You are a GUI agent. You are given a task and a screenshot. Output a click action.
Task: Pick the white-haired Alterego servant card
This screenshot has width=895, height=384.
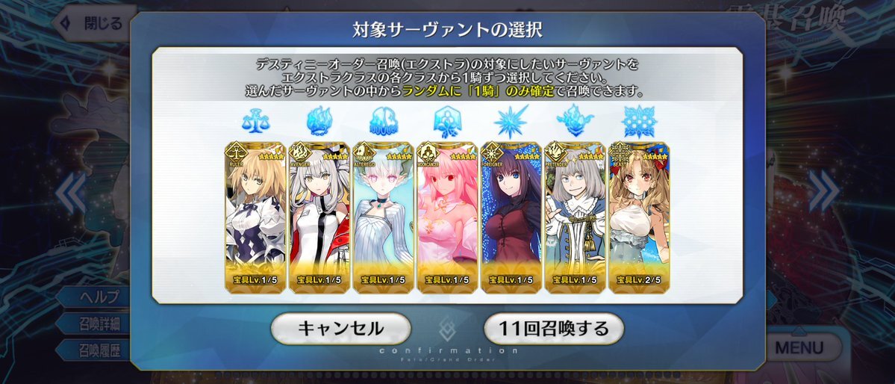(383, 217)
